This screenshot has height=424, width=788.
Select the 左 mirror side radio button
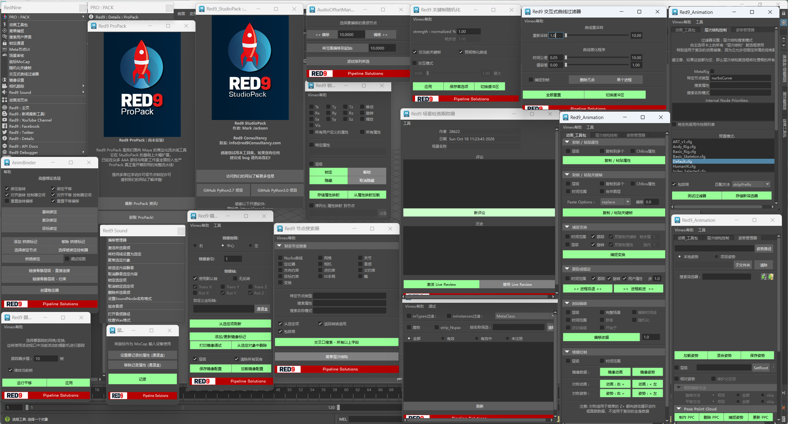click(x=251, y=246)
